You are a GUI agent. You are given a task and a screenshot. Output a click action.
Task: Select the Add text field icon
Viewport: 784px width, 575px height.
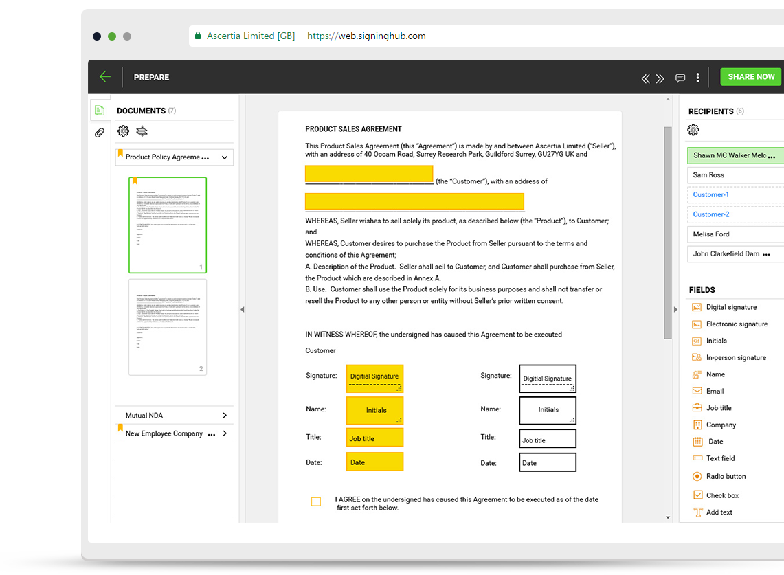[697, 512]
